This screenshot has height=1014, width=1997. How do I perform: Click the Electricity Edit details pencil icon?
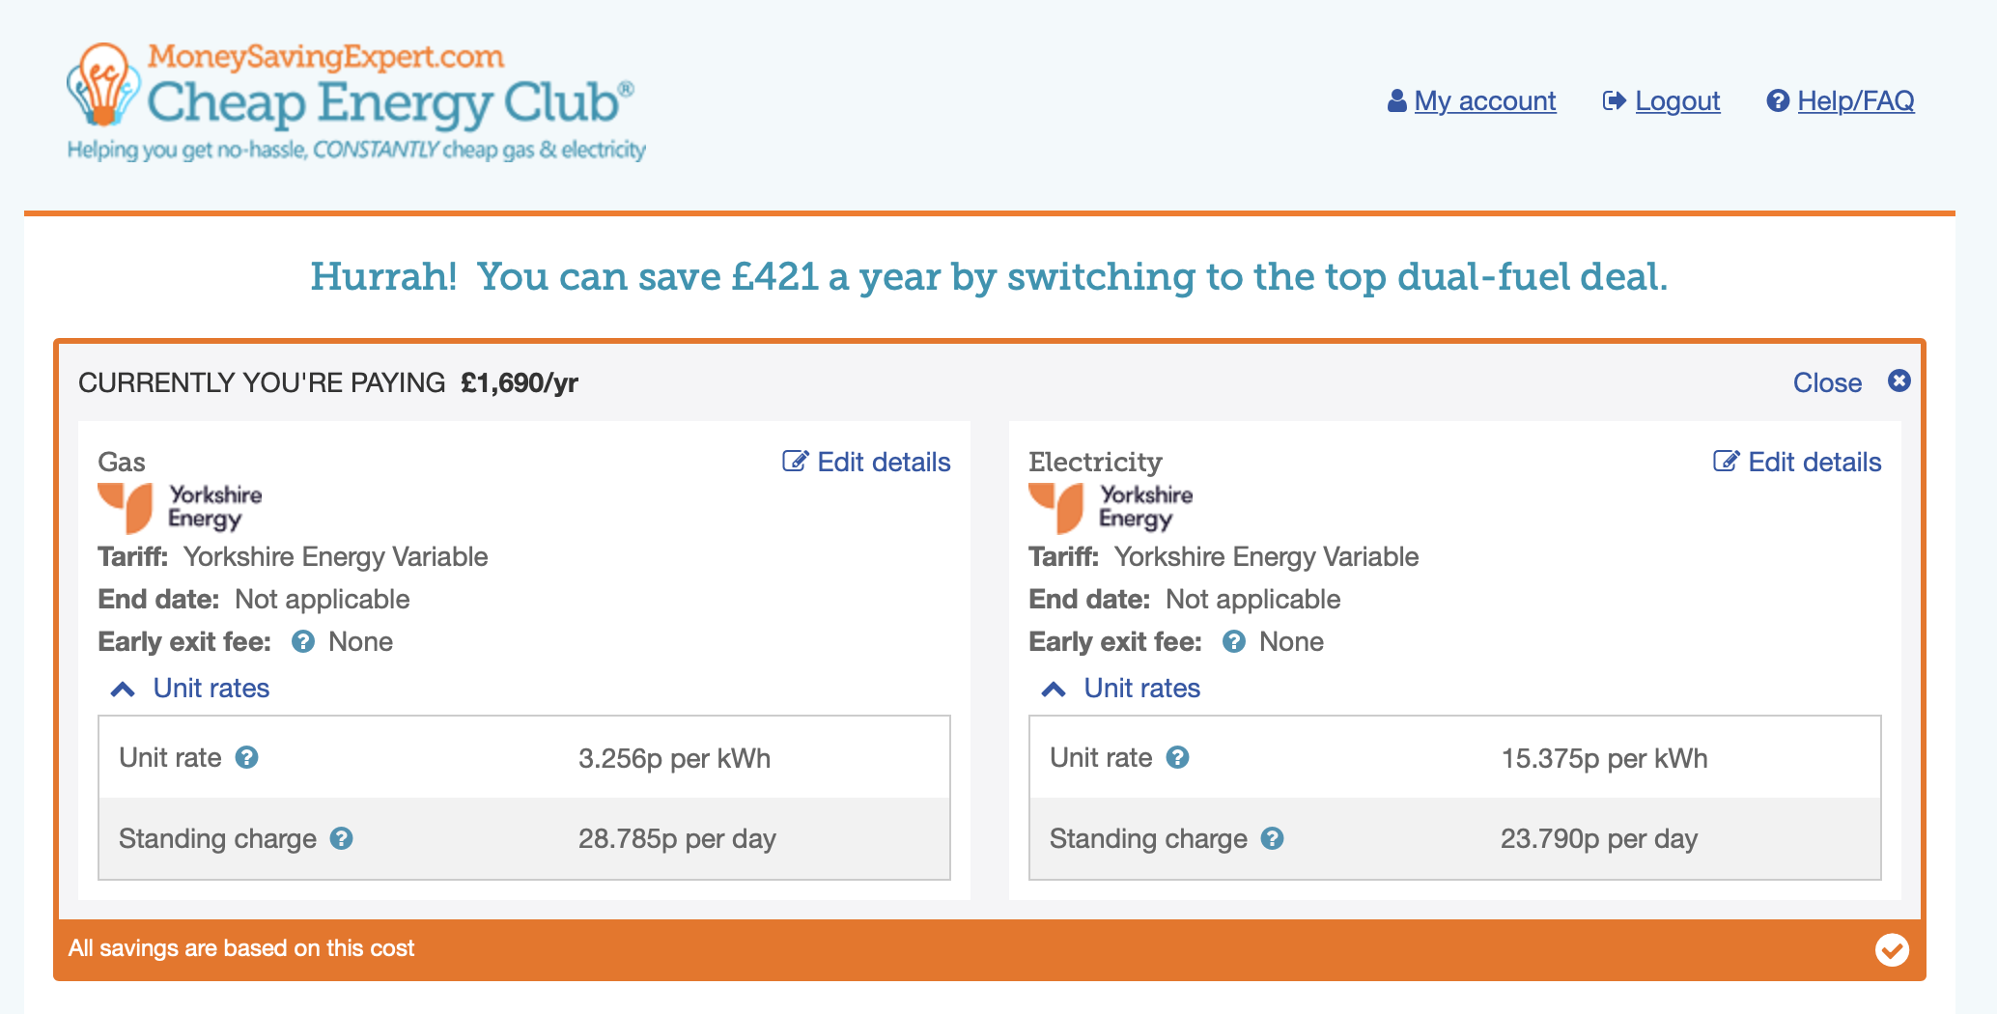click(x=1726, y=461)
